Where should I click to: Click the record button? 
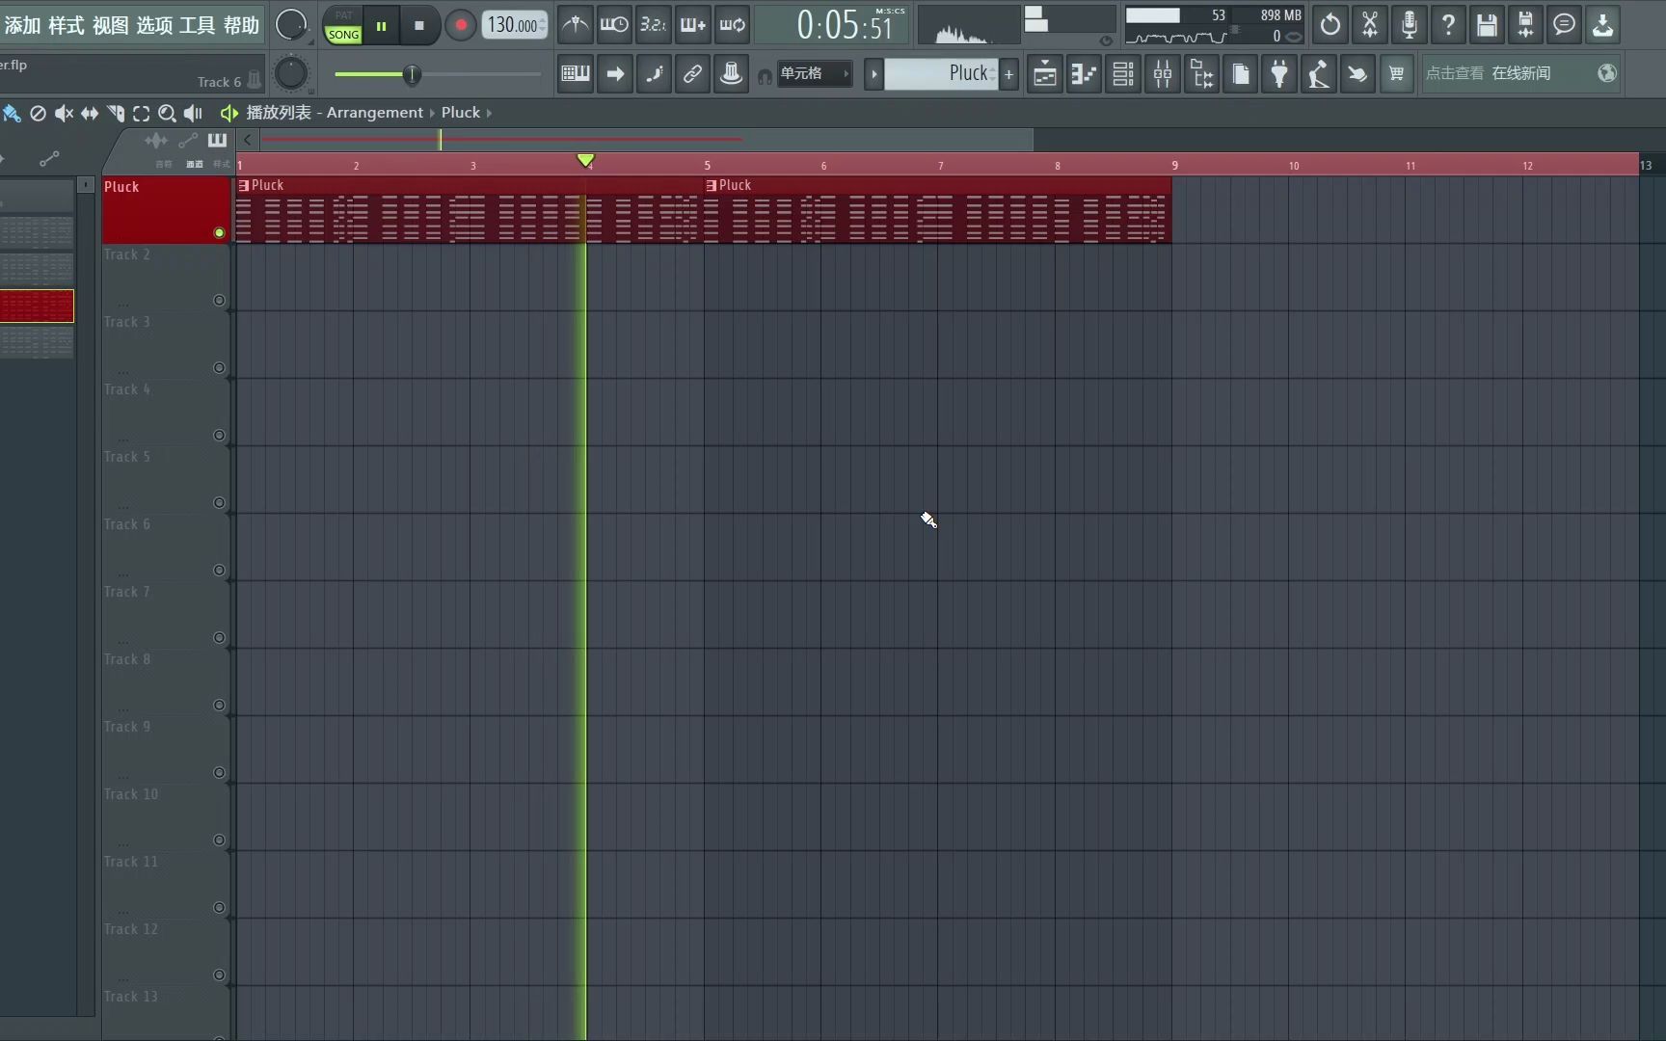461,26
